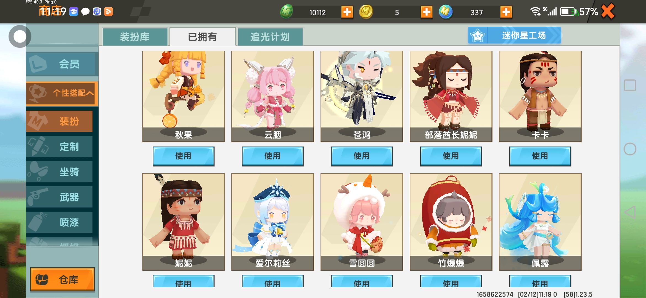Open 迷你星工场 star workshop

point(514,35)
